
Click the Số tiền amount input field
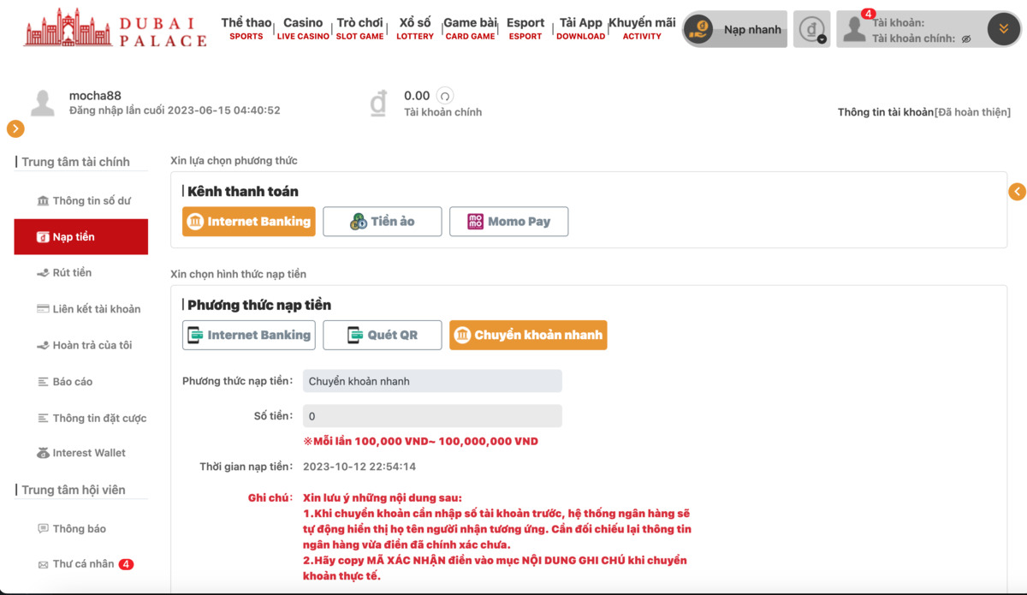tap(432, 415)
